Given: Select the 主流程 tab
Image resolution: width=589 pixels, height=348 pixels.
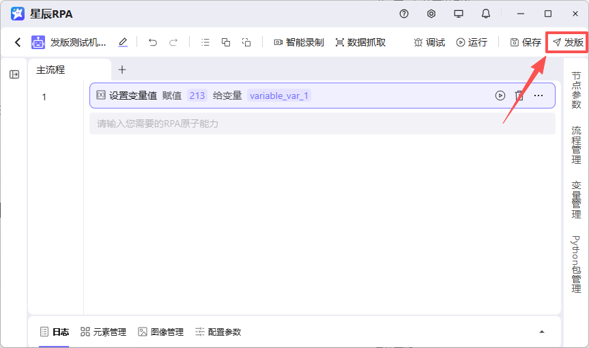Looking at the screenshot, I should click(x=51, y=70).
